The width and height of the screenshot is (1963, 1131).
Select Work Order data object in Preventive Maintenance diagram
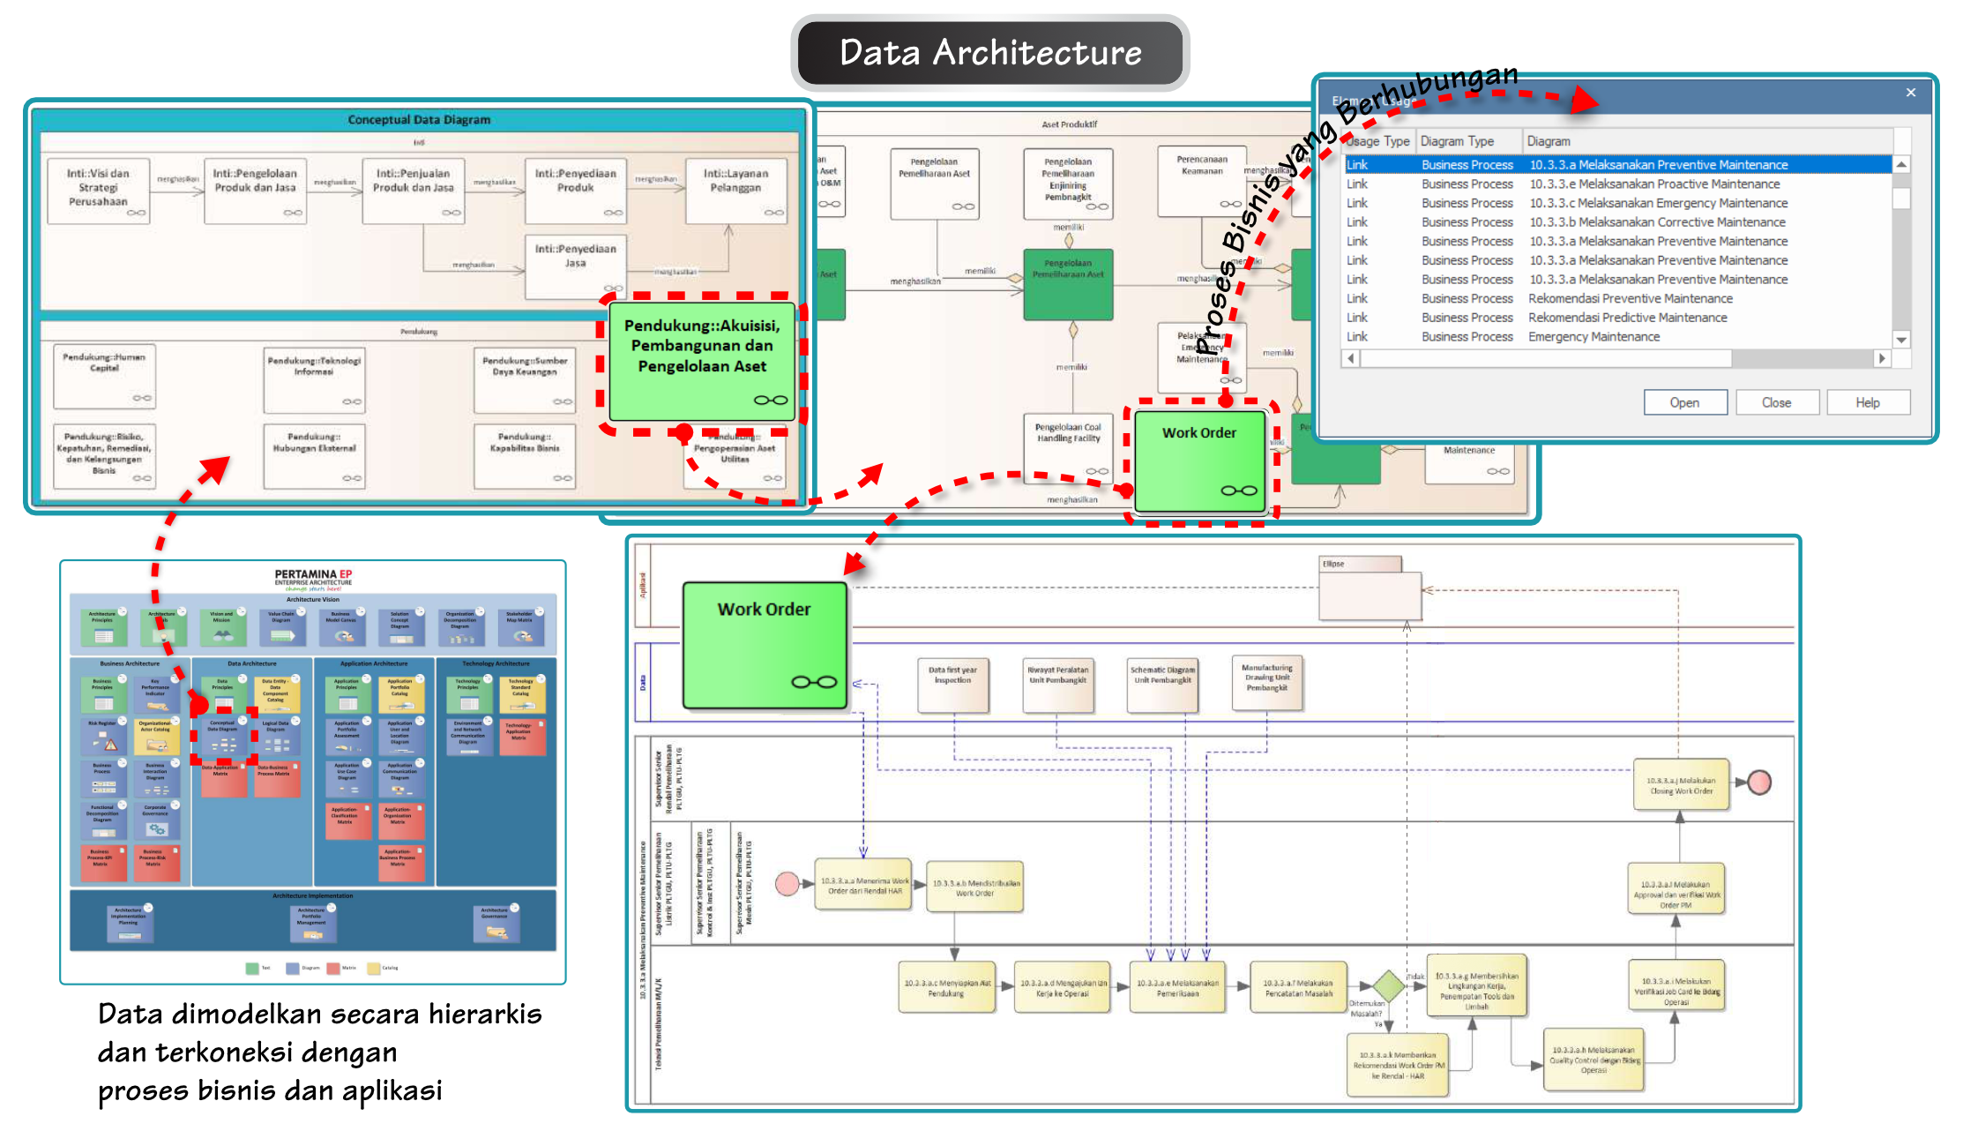coord(765,645)
